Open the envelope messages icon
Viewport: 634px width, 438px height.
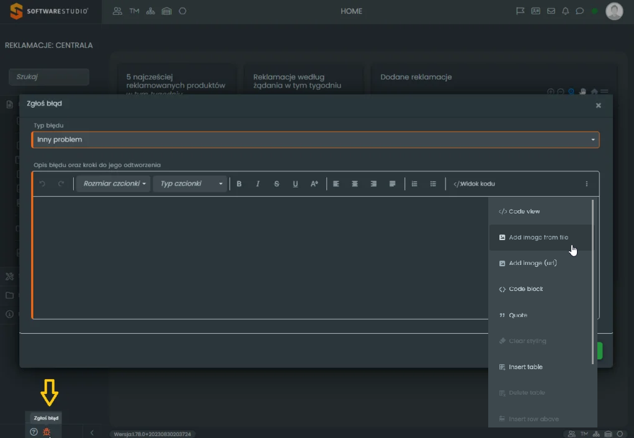[x=551, y=11]
